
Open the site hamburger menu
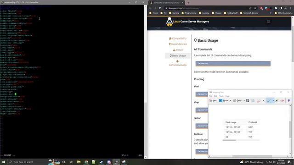click(268, 22)
